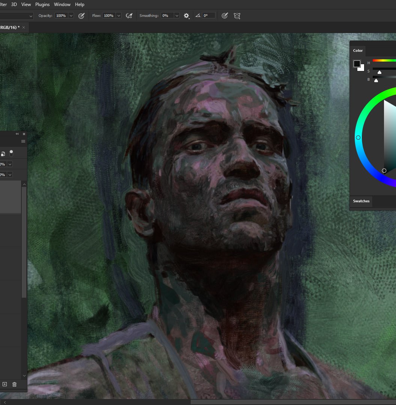Open the Window menu
The image size is (396, 405).
click(x=62, y=5)
